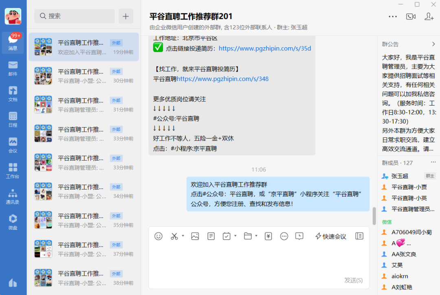
Task: Select member A706049闫小菊
Action: (x=409, y=232)
